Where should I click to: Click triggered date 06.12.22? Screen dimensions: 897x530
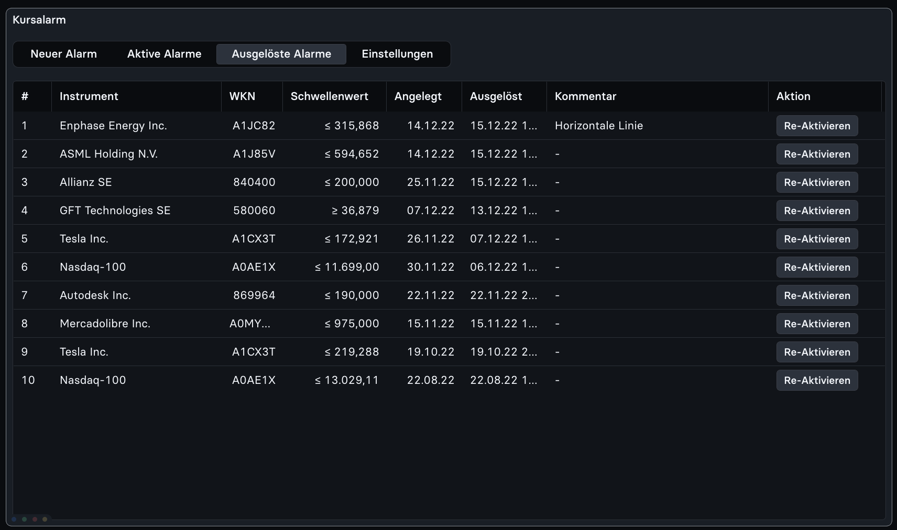pyautogui.click(x=504, y=267)
